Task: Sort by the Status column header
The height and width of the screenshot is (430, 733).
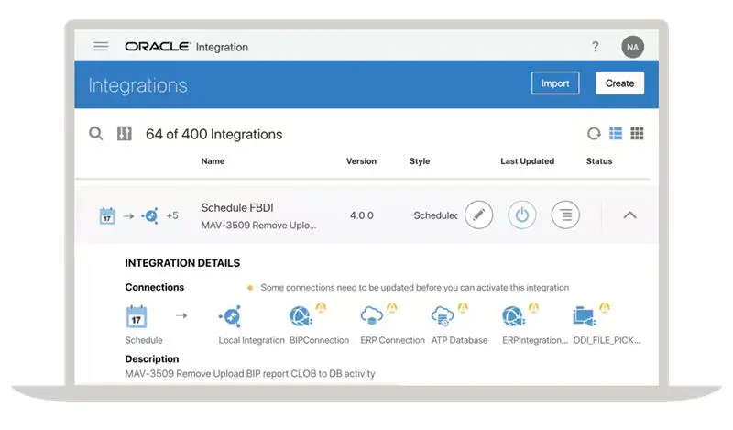Action: pyautogui.click(x=599, y=161)
